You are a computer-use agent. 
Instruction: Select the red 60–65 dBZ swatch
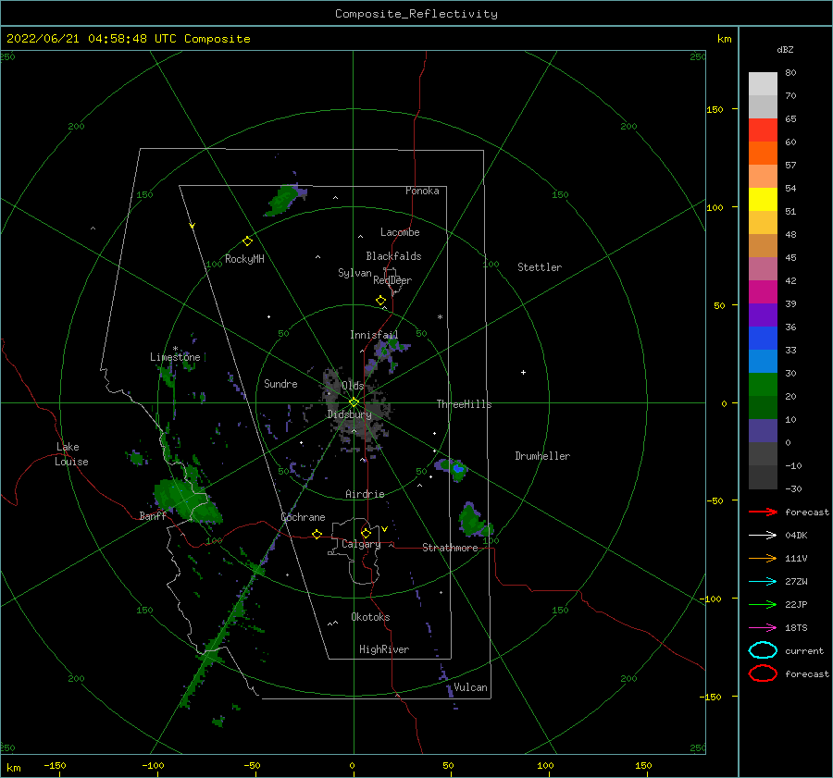[x=763, y=130]
